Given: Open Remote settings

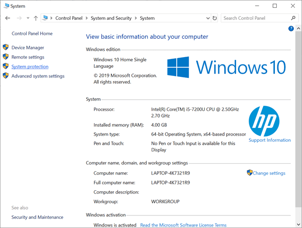Looking at the screenshot, I should [x=28, y=57].
